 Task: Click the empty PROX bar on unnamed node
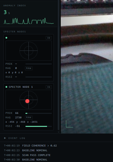coord(38,64)
